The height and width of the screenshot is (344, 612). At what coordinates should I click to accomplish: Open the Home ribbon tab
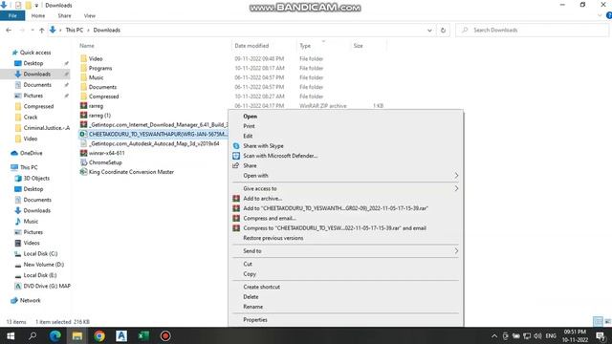pos(38,15)
